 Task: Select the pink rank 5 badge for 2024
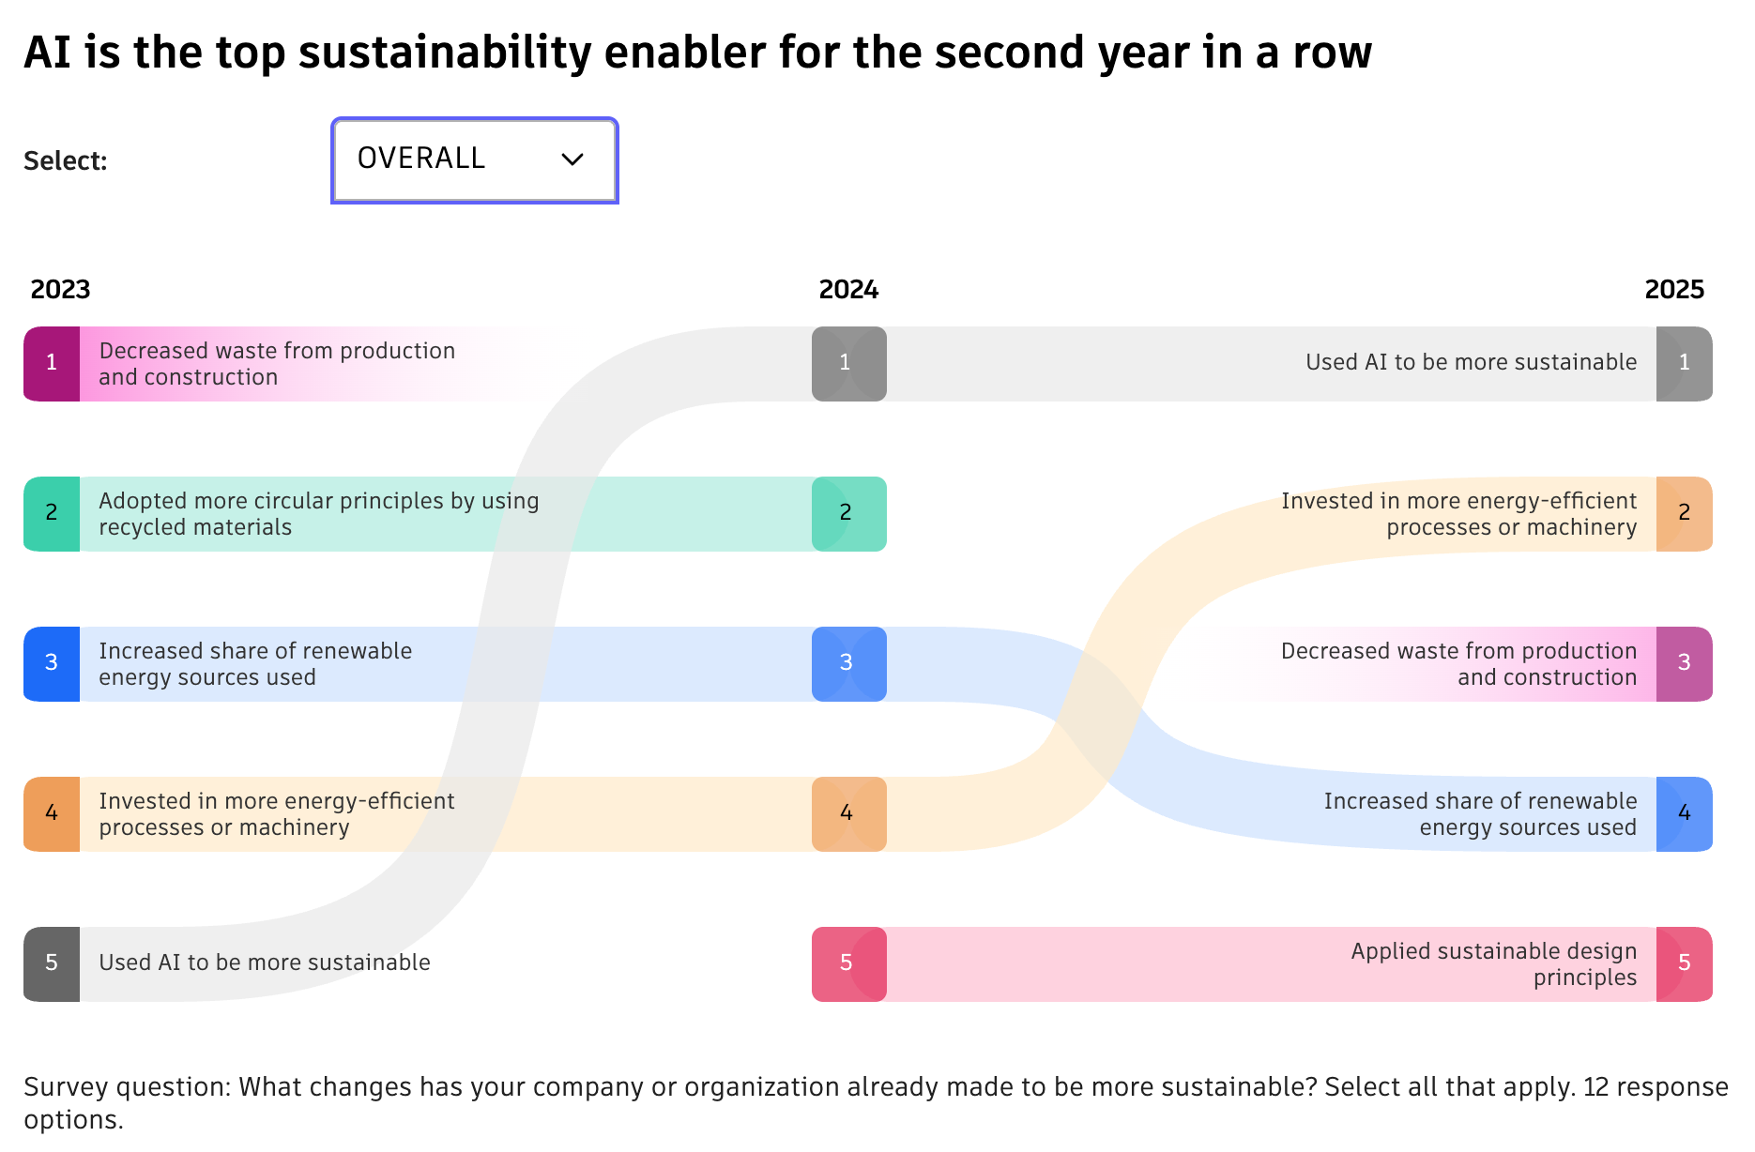[x=847, y=964]
